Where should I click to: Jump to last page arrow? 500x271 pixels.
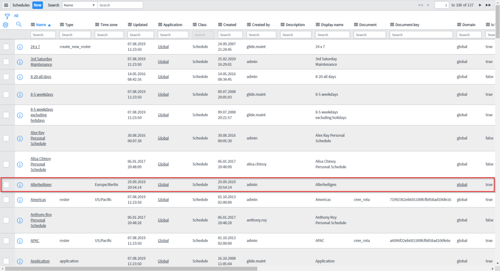click(x=488, y=5)
